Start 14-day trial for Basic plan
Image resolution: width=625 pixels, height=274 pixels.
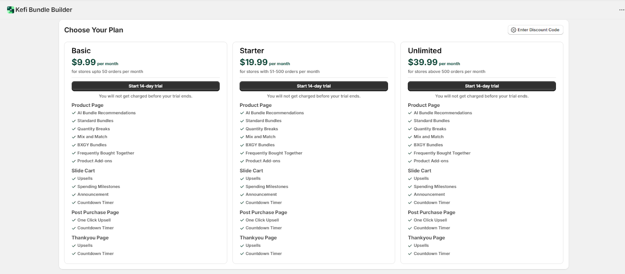point(145,86)
